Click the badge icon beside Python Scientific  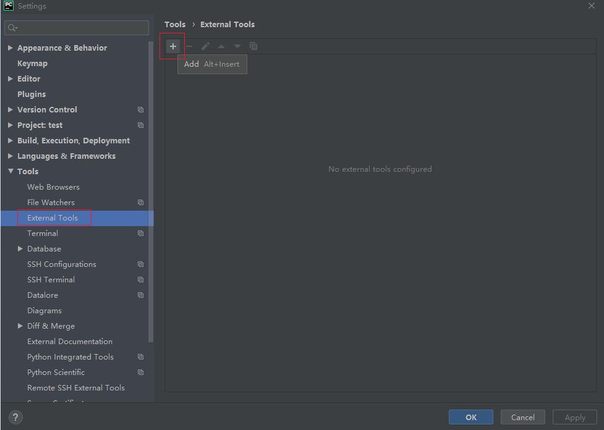tap(140, 372)
